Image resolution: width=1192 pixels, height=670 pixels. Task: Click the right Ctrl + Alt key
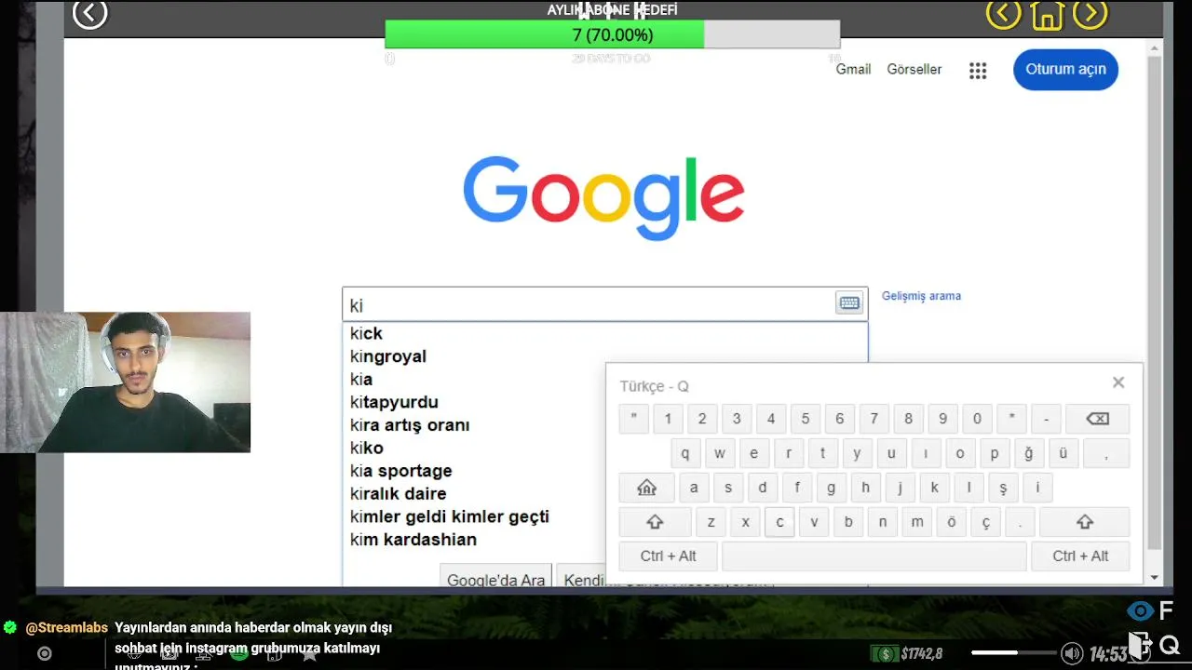1080,556
